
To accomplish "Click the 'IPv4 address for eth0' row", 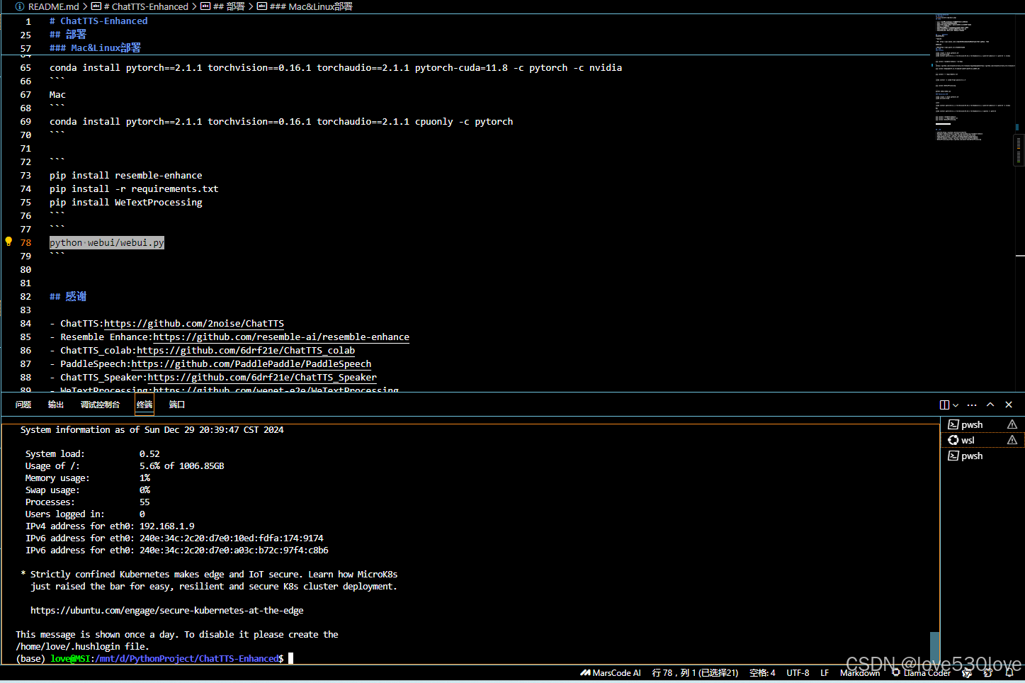I will [110, 526].
